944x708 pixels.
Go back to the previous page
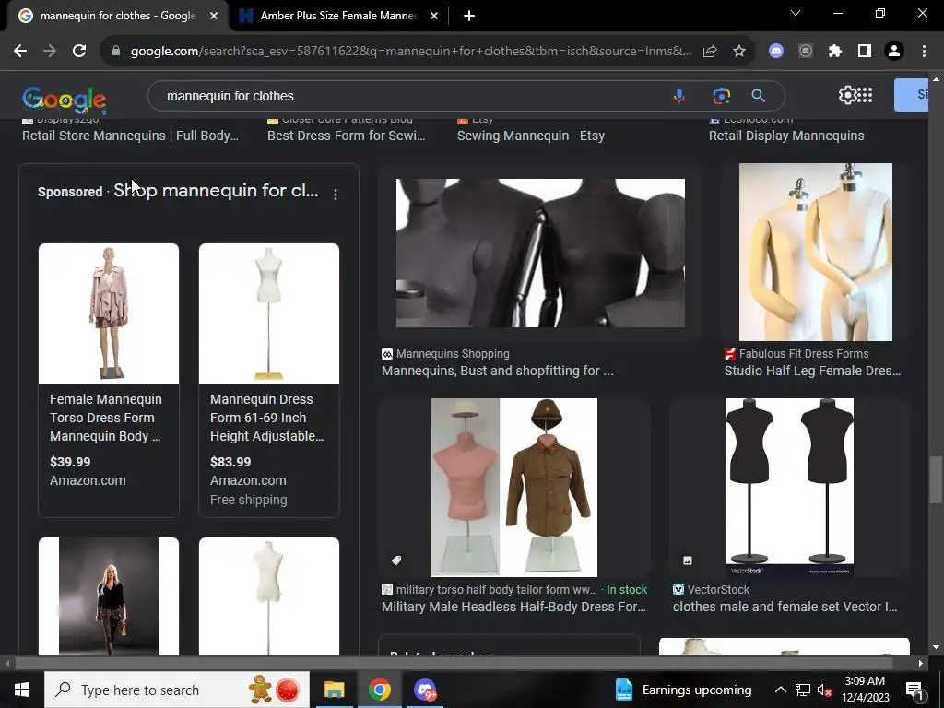click(20, 52)
